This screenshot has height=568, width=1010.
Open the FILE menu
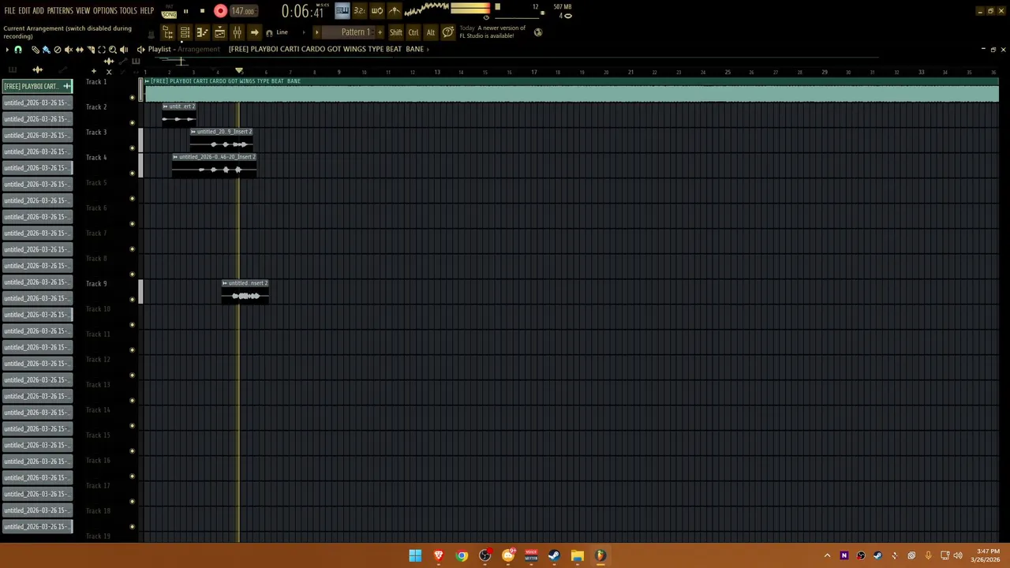(x=9, y=11)
